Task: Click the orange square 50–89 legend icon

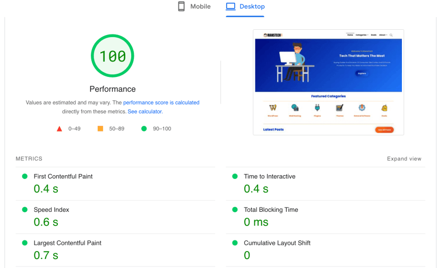Action: click(x=100, y=128)
